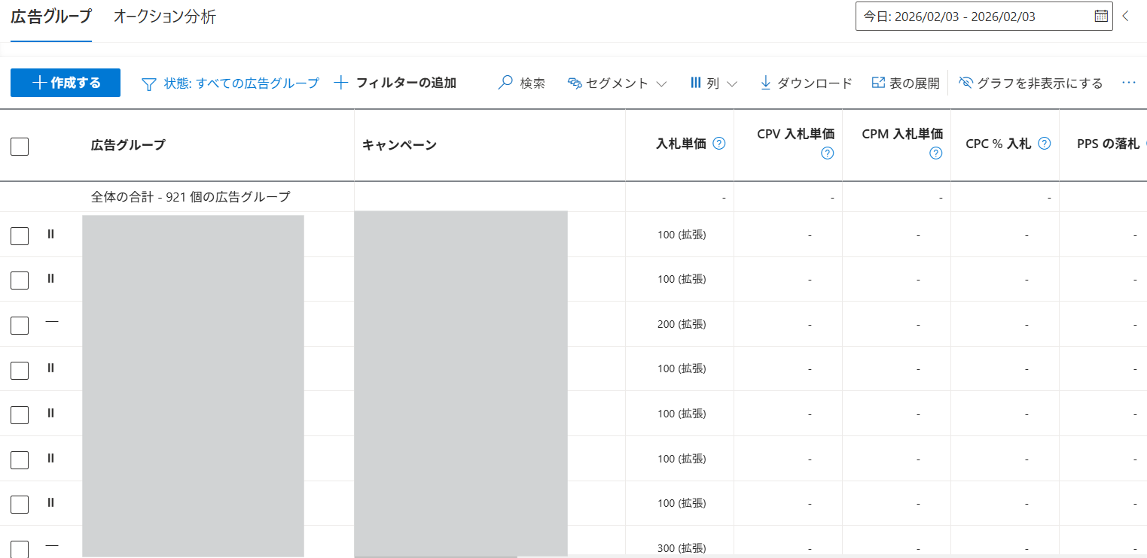This screenshot has height=558, width=1147.
Task: Select the 広告グループ tab
Action: click(x=51, y=17)
